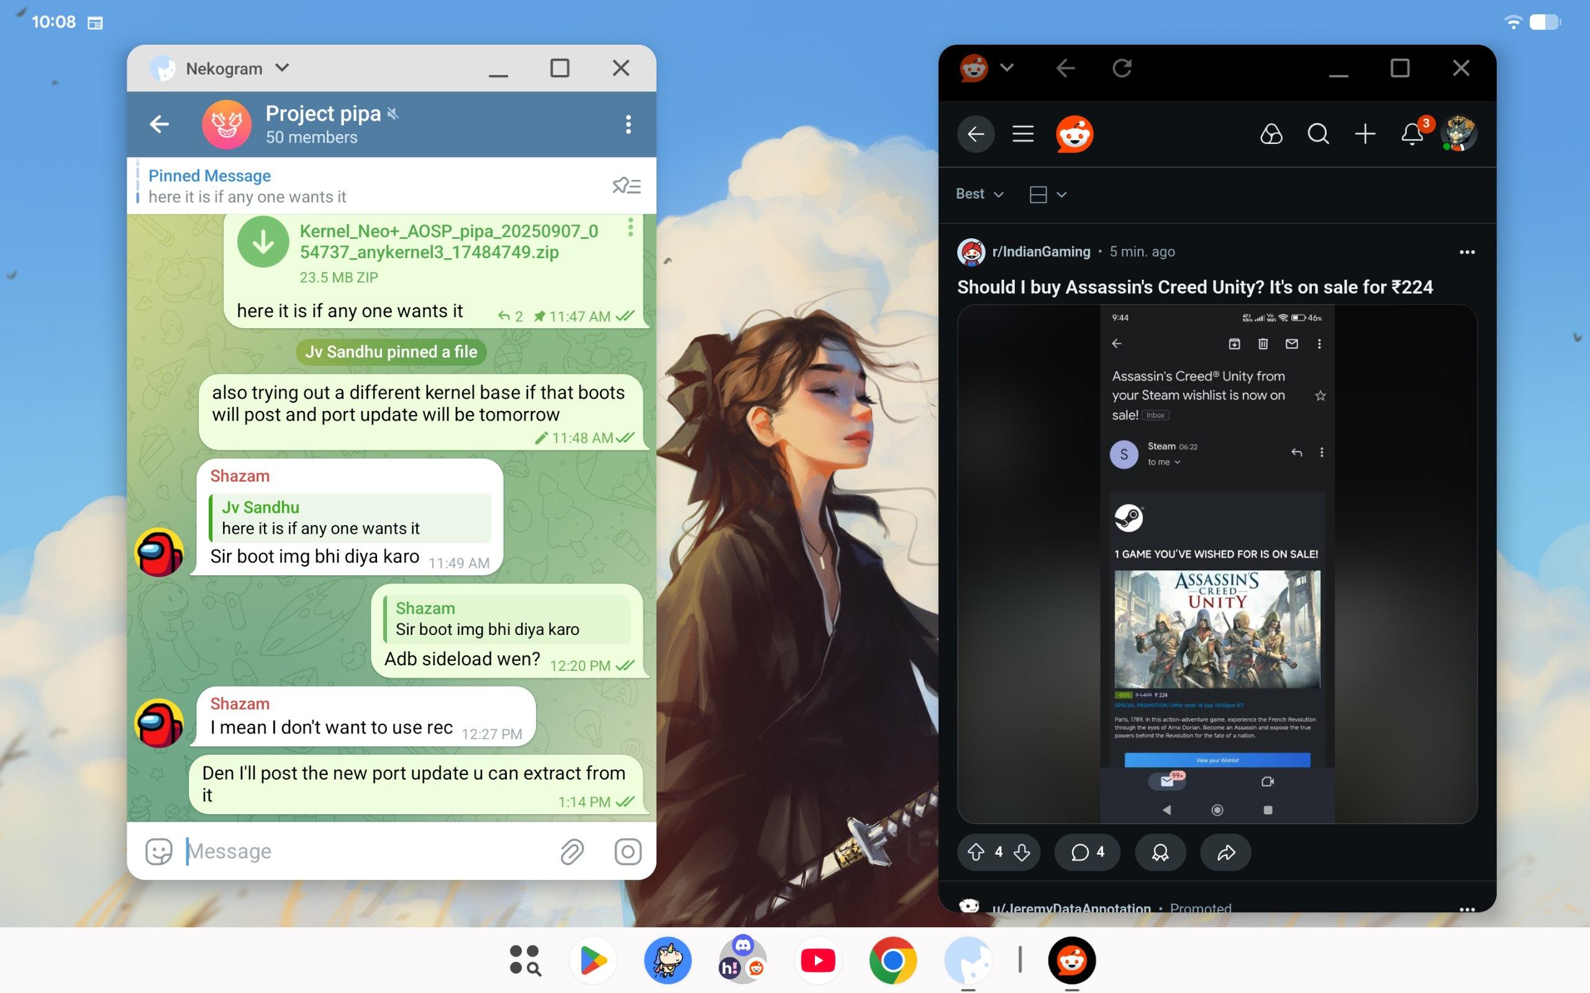This screenshot has width=1590, height=993.
Task: Upvote the IndianGaming post
Action: coord(976,853)
